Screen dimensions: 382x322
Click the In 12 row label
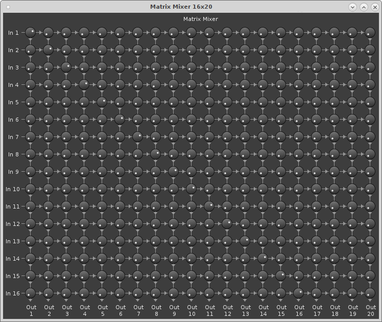[x=13, y=224]
